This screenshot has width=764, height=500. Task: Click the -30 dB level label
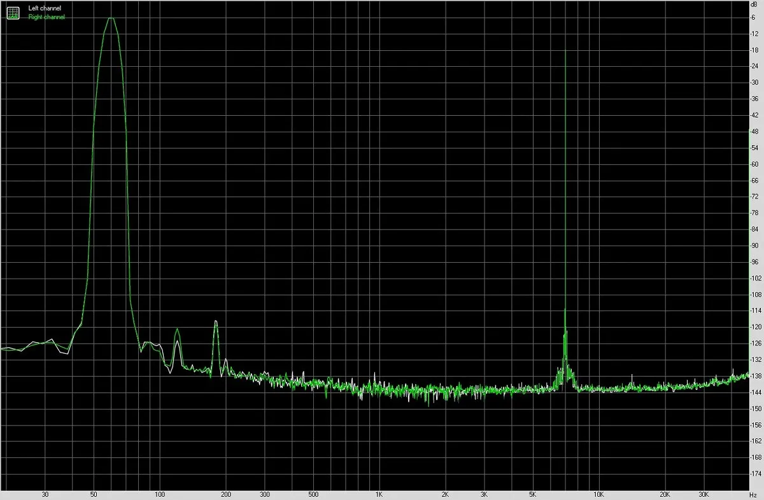pyautogui.click(x=754, y=83)
